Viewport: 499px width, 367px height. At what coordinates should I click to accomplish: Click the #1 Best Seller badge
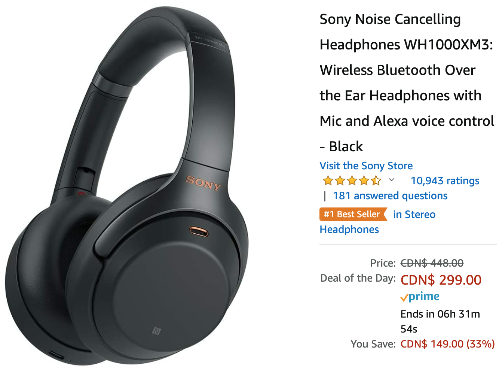pos(353,214)
